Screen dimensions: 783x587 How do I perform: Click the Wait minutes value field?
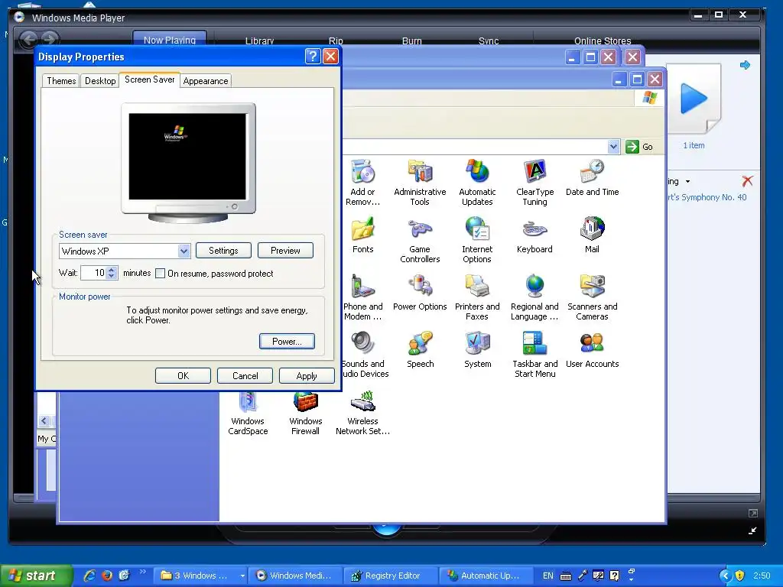click(x=94, y=273)
